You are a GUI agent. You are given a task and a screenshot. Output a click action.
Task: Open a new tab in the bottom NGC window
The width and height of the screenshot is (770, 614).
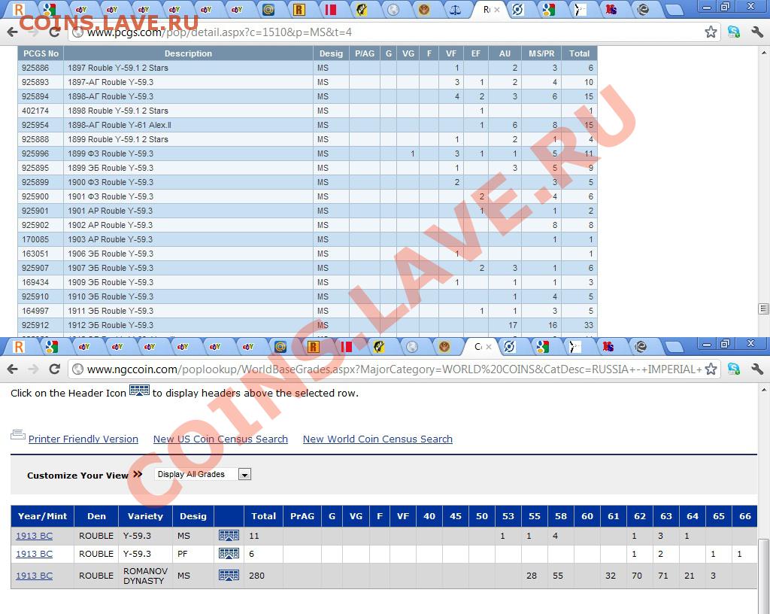point(674,347)
